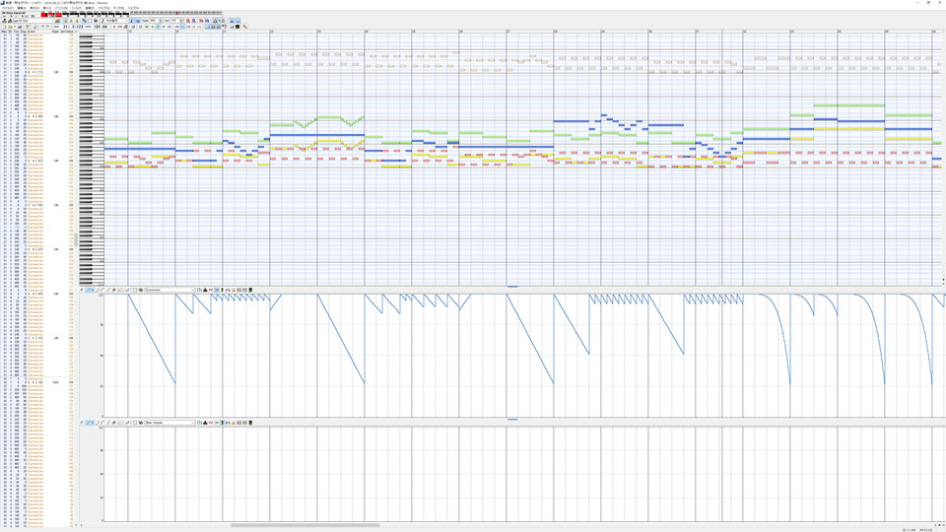
Task: Select the pencil tool in main toolbar
Action: pos(84,21)
